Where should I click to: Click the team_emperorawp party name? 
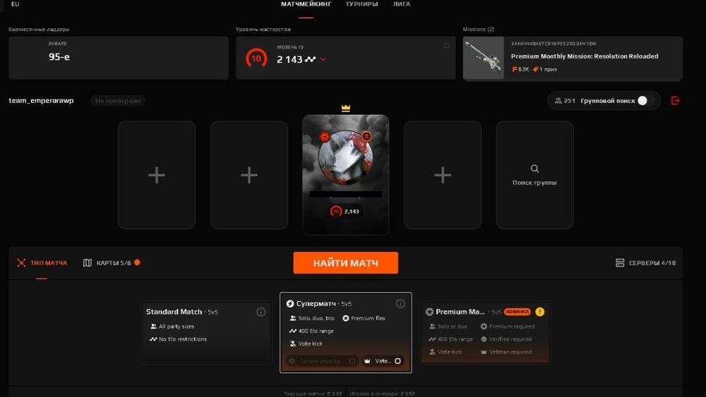41,100
